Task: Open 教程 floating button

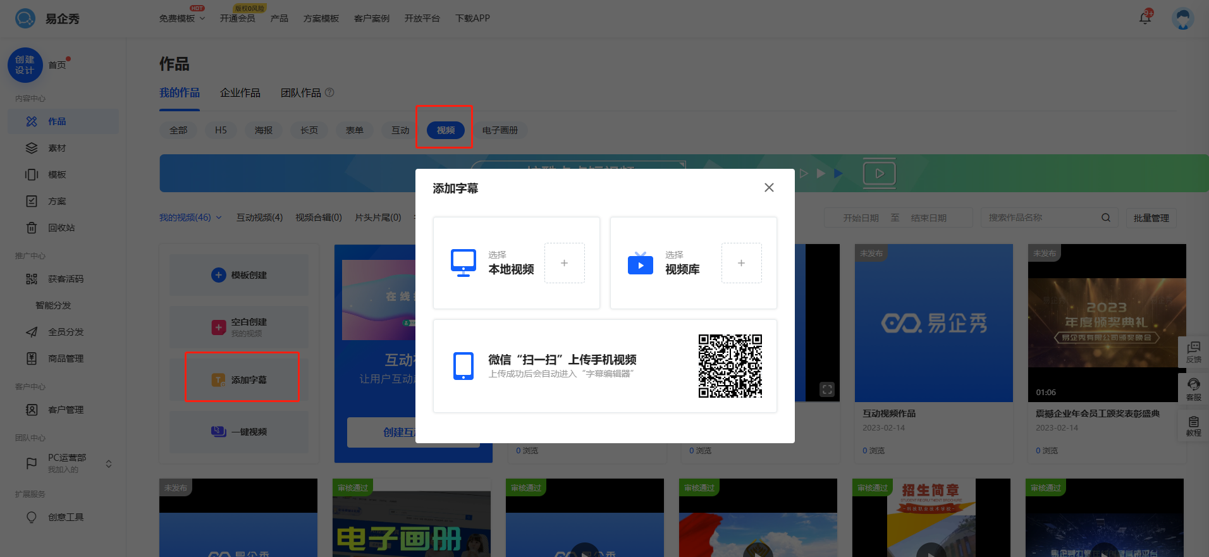Action: [x=1194, y=426]
